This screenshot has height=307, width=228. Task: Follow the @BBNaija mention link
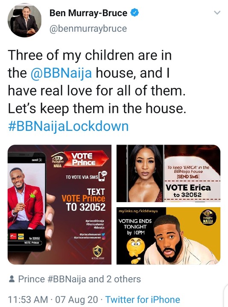61,73
